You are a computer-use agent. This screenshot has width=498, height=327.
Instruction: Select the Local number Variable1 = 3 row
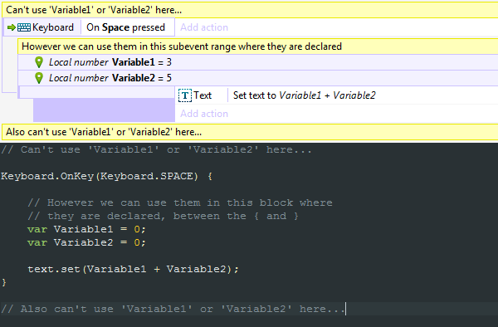click(x=258, y=62)
